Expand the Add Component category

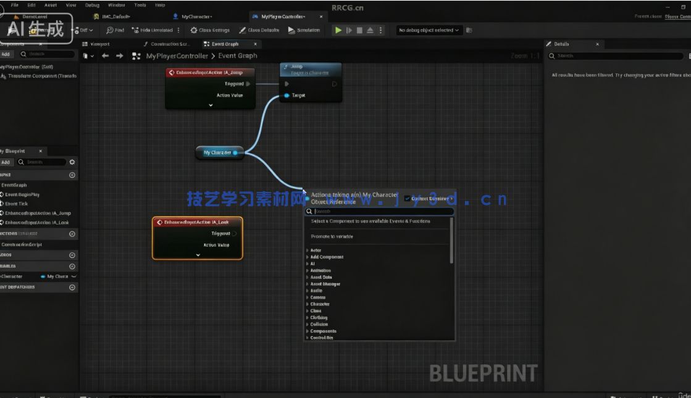pyautogui.click(x=326, y=257)
